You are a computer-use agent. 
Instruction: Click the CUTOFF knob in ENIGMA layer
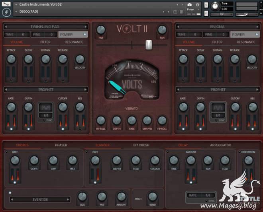(235, 107)
